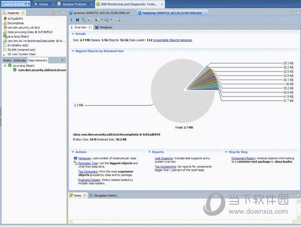Collapse Biggest Objects by Retained Size section

coord(73,51)
